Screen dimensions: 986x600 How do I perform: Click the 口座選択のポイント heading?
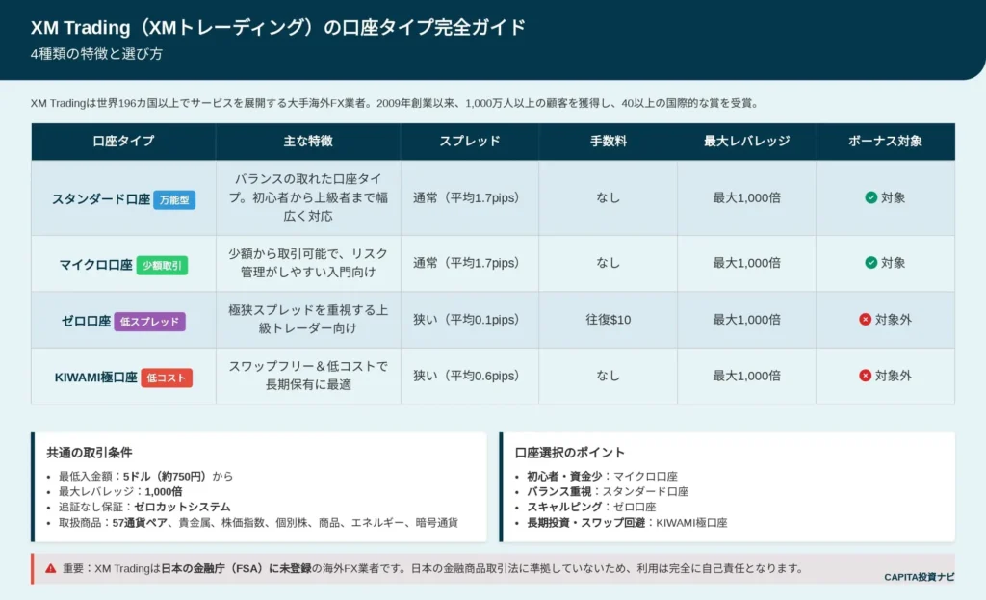pyautogui.click(x=570, y=453)
